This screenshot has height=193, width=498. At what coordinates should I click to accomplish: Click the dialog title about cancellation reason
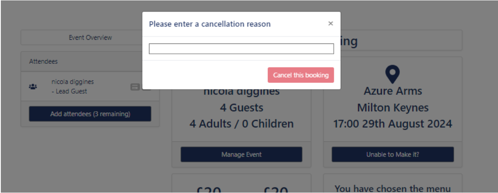coord(209,24)
